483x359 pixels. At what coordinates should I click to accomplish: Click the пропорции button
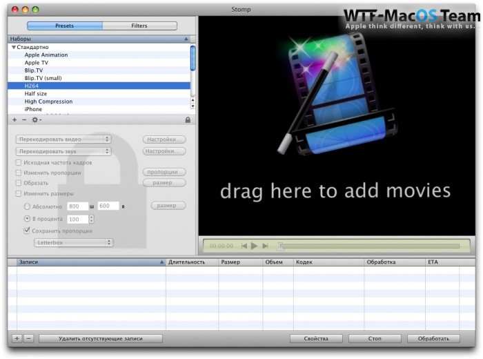164,172
